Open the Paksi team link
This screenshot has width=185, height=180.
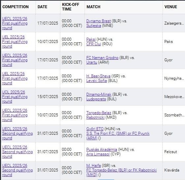(x=91, y=39)
